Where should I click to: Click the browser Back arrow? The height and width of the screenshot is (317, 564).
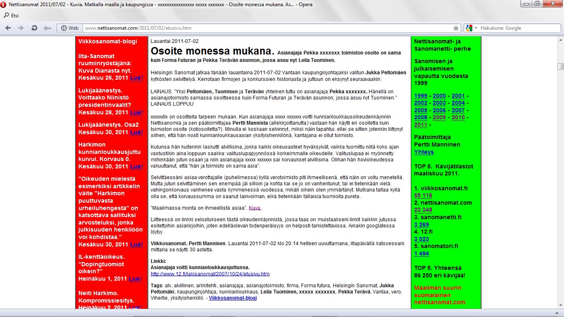point(8,28)
